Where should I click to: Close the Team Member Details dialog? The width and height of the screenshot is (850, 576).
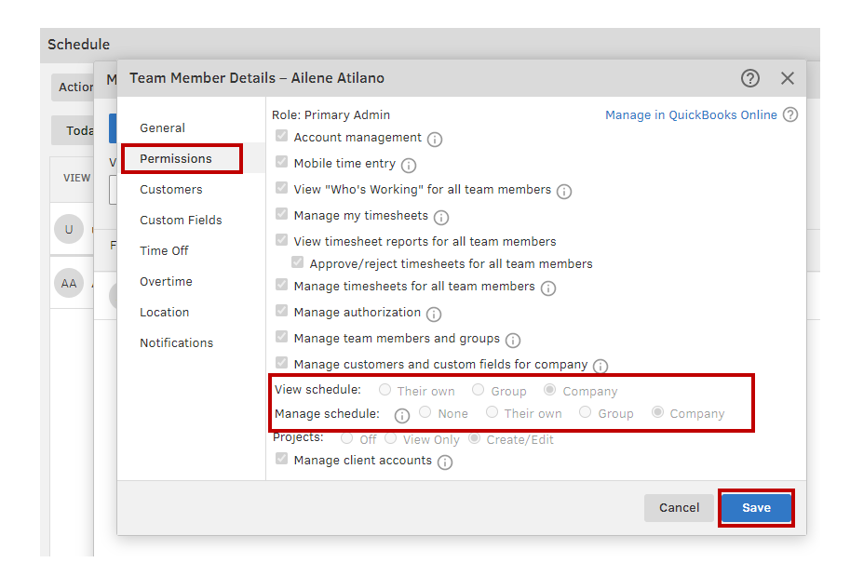click(787, 78)
